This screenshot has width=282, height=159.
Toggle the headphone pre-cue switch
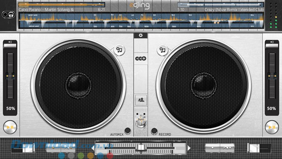point(8,15)
